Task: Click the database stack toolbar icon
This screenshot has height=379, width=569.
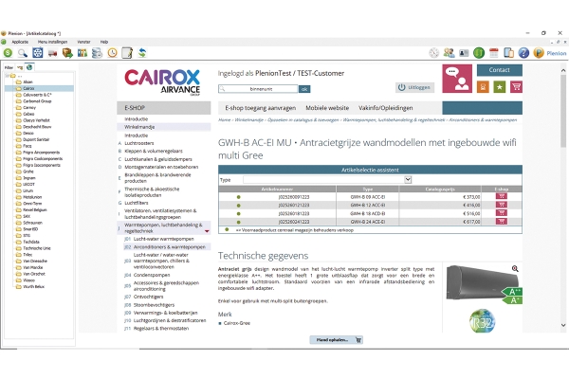Action: [97, 53]
